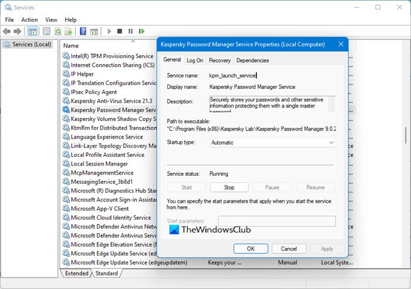Screen dimensions: 411x289
Task: Toggle the Show/Hide Console Tree icon
Action: click(32, 32)
